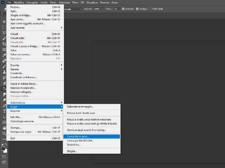Select the Clone Stamp tool
This screenshot has height=168, width=225.
4,72
